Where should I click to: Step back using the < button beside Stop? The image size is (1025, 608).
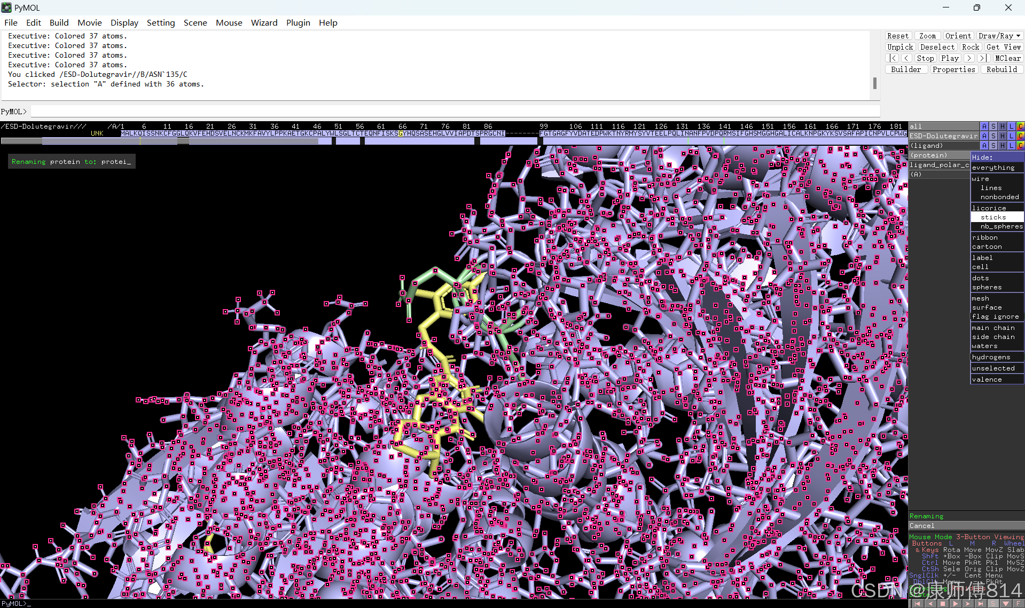pos(906,58)
